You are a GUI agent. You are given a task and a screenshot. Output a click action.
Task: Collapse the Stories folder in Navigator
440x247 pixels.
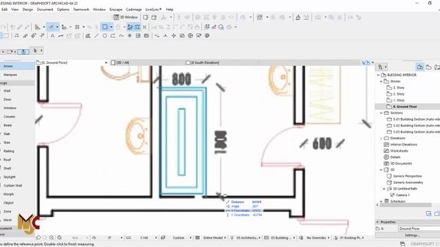pyautogui.click(x=381, y=82)
